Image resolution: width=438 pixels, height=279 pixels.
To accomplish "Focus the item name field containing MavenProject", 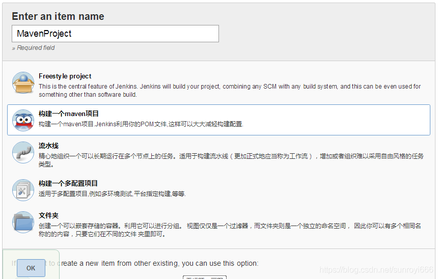I will coord(116,34).
